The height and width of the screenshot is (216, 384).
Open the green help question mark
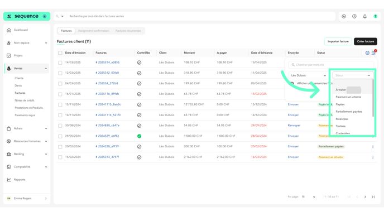[x=376, y=16]
